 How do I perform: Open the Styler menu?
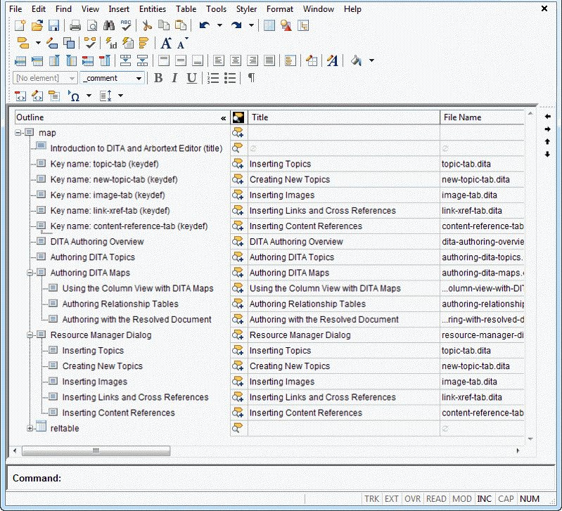point(246,9)
